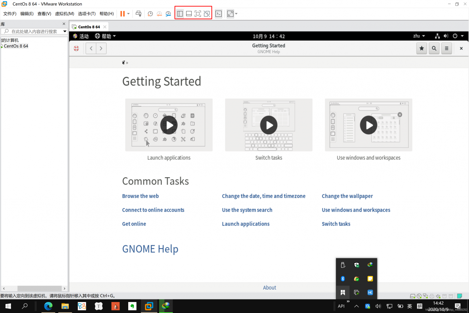Open the Get online link
Viewport: 469px width, 313px height.
(x=134, y=224)
